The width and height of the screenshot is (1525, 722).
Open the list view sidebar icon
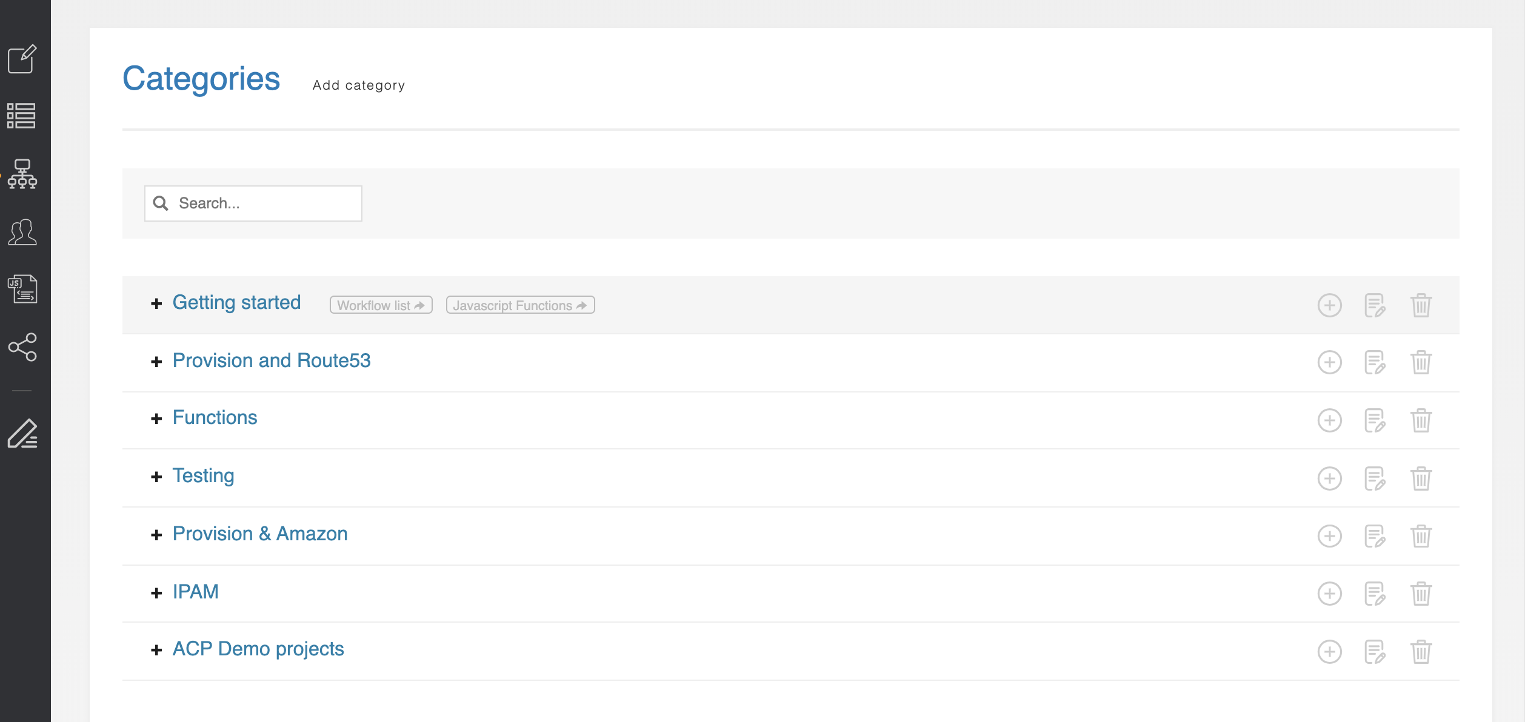pyautogui.click(x=22, y=116)
